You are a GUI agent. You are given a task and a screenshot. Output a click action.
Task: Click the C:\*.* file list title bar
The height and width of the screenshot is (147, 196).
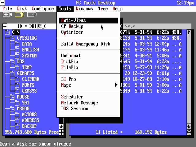tap(156, 26)
